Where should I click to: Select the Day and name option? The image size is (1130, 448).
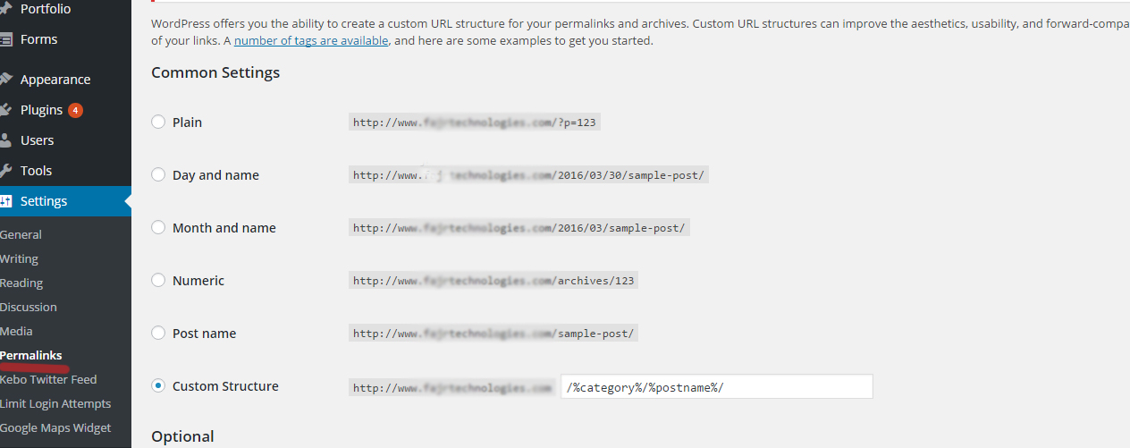(x=158, y=174)
